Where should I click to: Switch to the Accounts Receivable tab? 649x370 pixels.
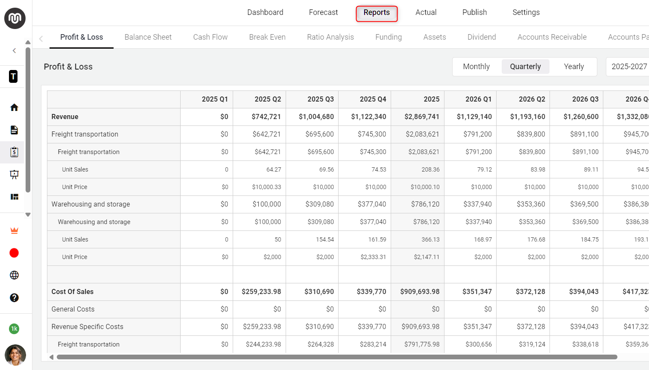(x=552, y=37)
